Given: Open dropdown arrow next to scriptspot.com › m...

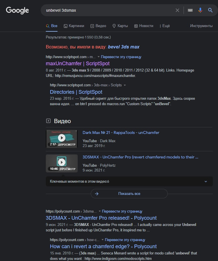Looking at the screenshot, I should pos(98,57).
